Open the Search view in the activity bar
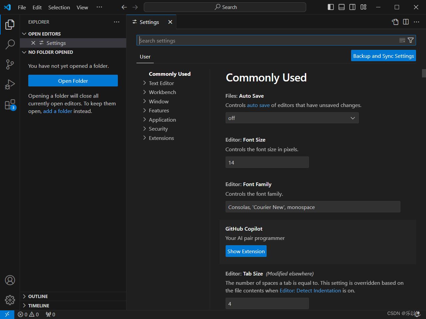426x319 pixels. click(x=10, y=44)
